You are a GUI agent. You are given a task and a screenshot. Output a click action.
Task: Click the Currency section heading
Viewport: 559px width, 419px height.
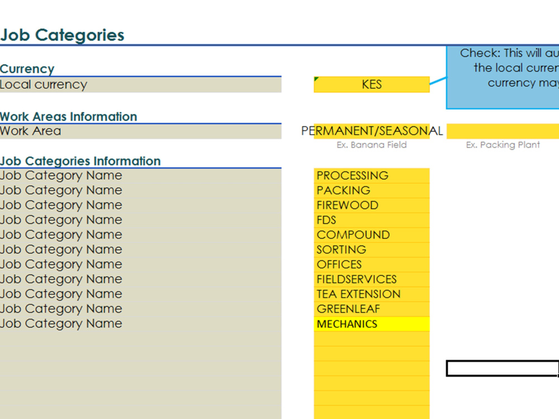(x=27, y=69)
